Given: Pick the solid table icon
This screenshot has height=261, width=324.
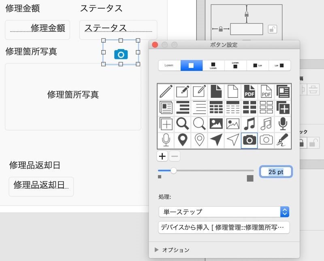Looking at the screenshot, I should (x=216, y=108).
